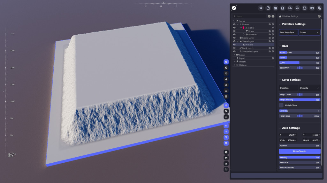Select the Export item in the tree
327x183 pixels.
(x=242, y=58)
